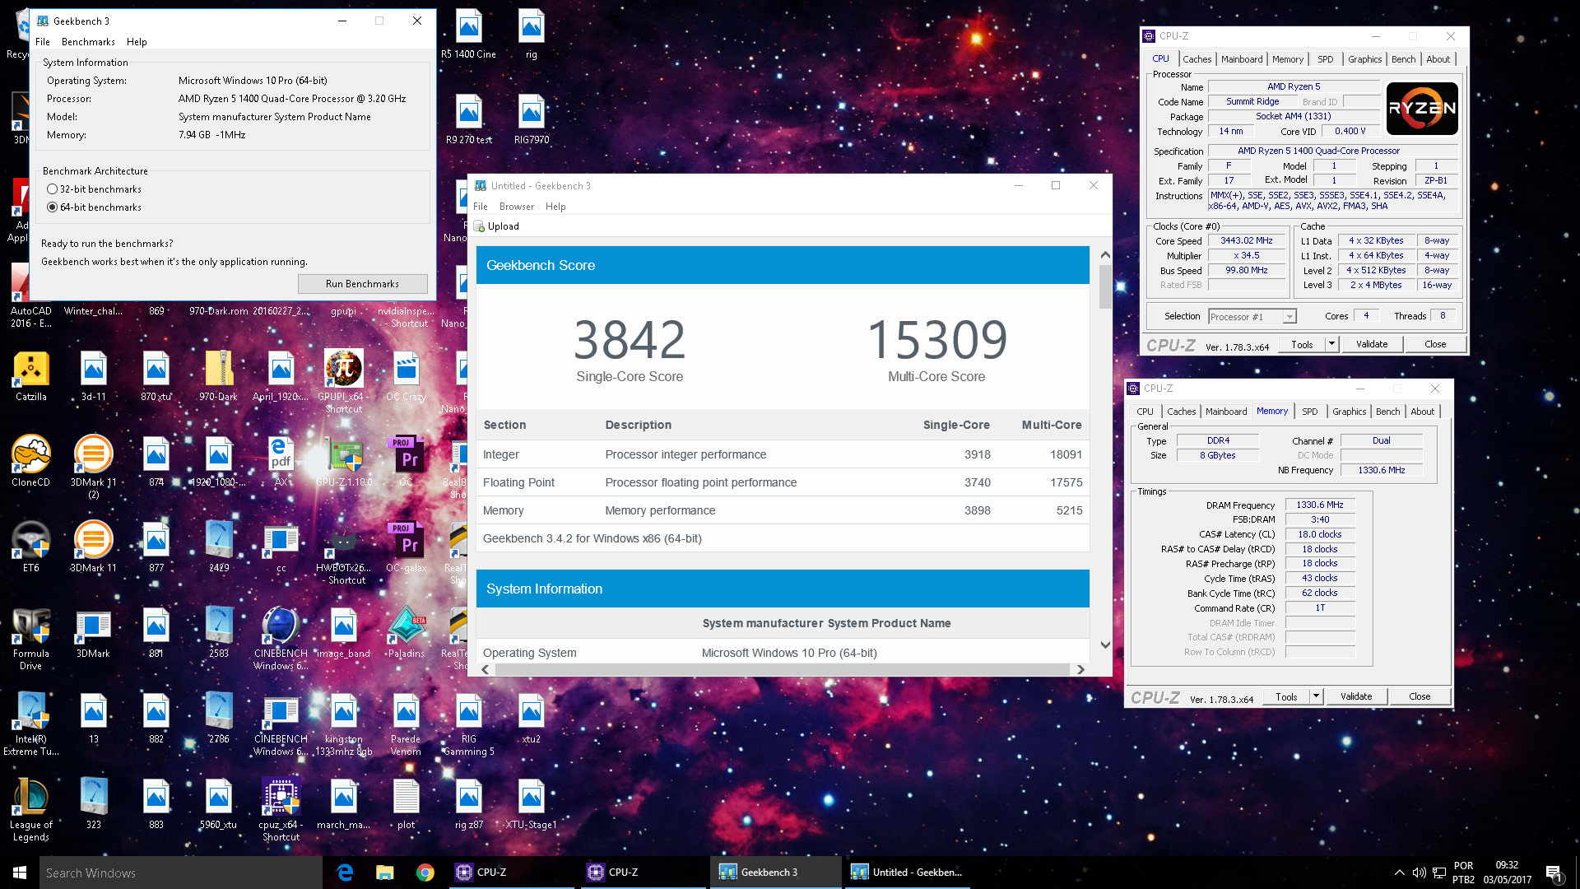Open Google Chrome from the taskbar
This screenshot has height=889, width=1580.
click(x=425, y=873)
